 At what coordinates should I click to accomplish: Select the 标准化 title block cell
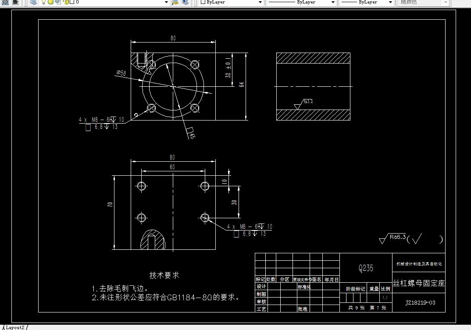click(304, 287)
